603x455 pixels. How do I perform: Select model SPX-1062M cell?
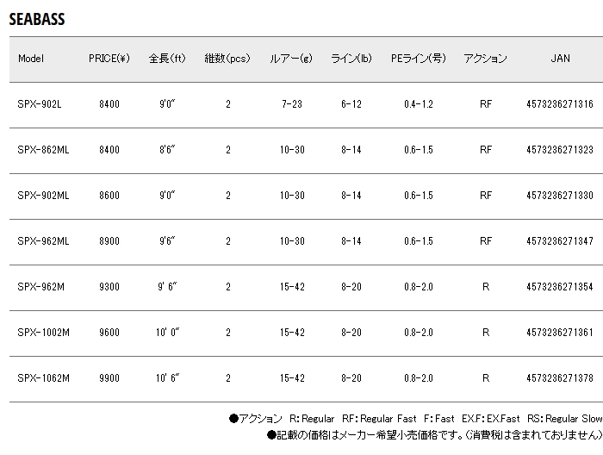point(43,378)
